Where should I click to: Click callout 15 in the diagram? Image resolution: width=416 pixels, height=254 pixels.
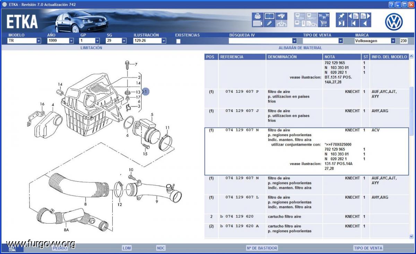click(145, 154)
